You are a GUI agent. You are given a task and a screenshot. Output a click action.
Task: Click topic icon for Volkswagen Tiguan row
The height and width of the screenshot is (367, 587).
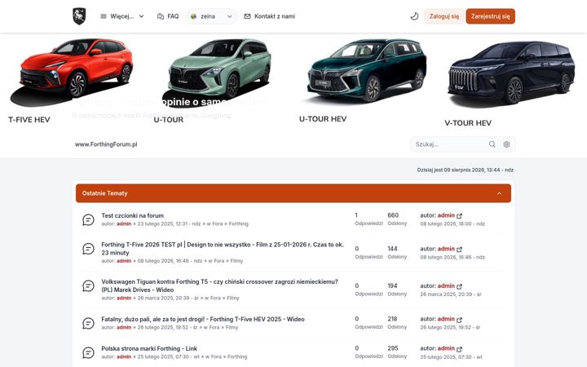pos(88,285)
